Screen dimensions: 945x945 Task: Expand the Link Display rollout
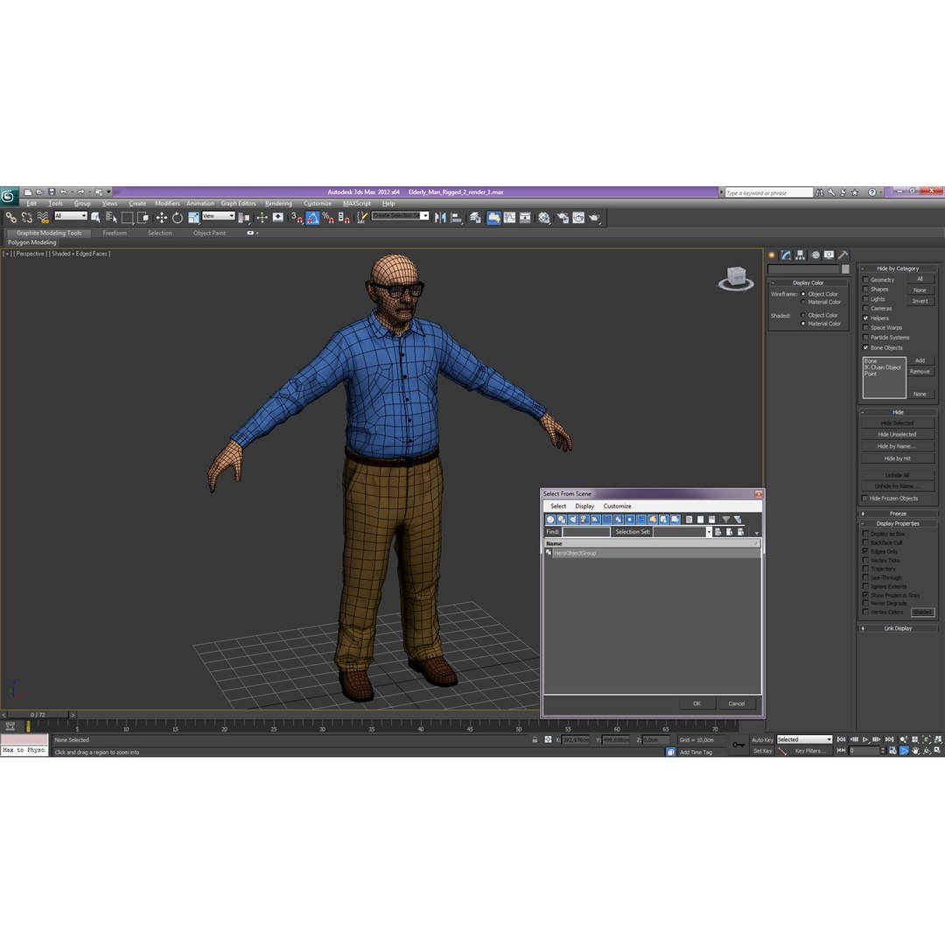pos(898,628)
